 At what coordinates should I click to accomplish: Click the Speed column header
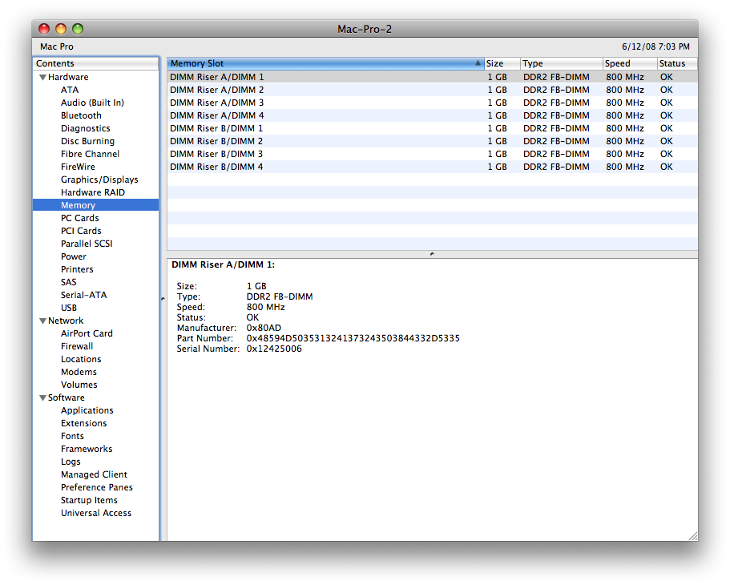pos(630,63)
